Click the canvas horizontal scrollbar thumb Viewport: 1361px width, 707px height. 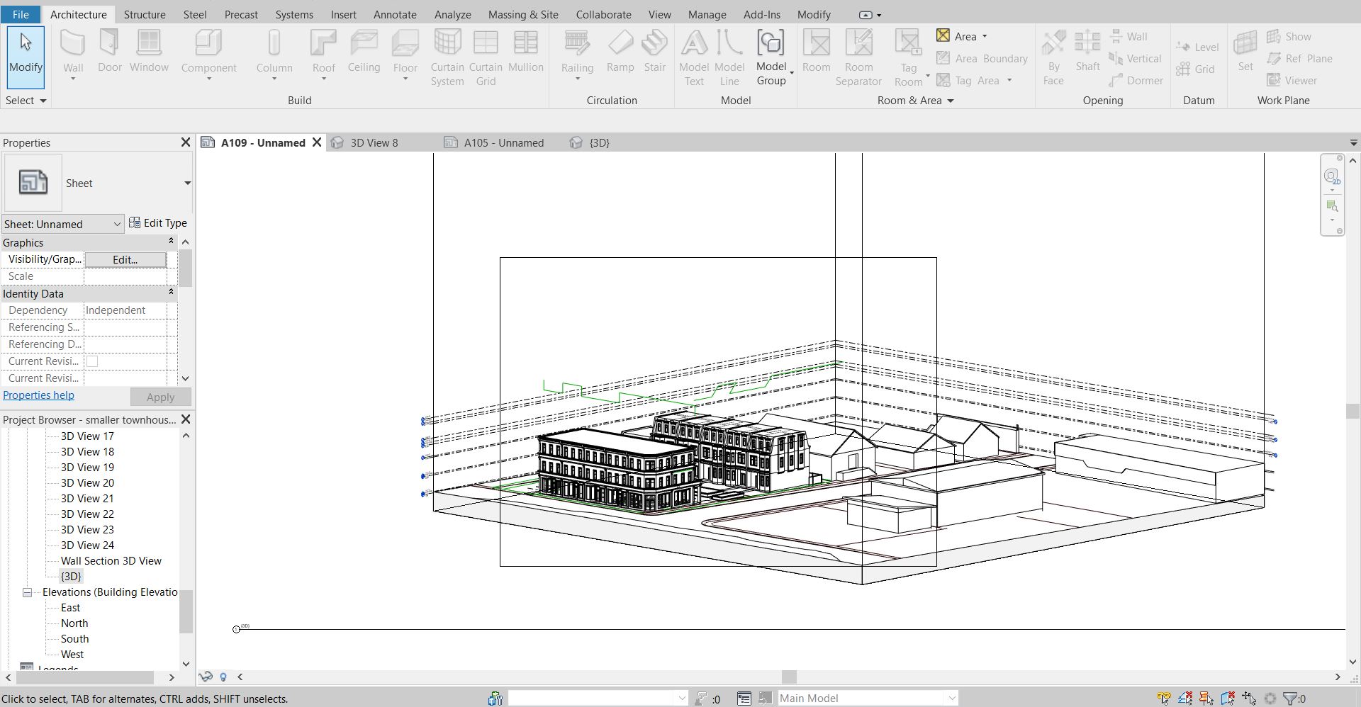[x=789, y=677]
